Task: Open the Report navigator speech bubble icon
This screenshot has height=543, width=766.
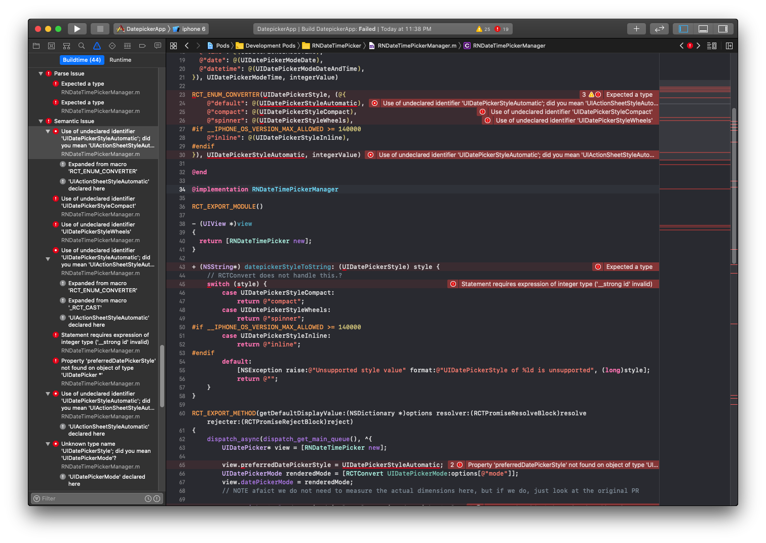Action: pyautogui.click(x=158, y=46)
